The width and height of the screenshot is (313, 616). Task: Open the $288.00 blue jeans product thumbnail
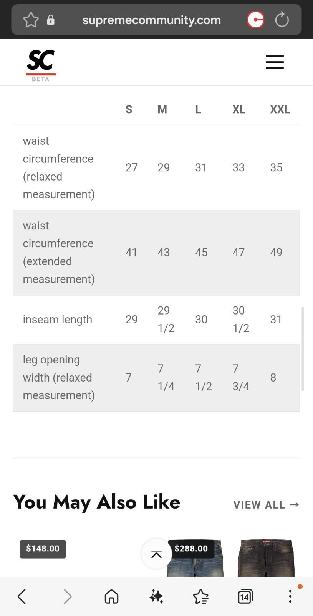(x=195, y=557)
